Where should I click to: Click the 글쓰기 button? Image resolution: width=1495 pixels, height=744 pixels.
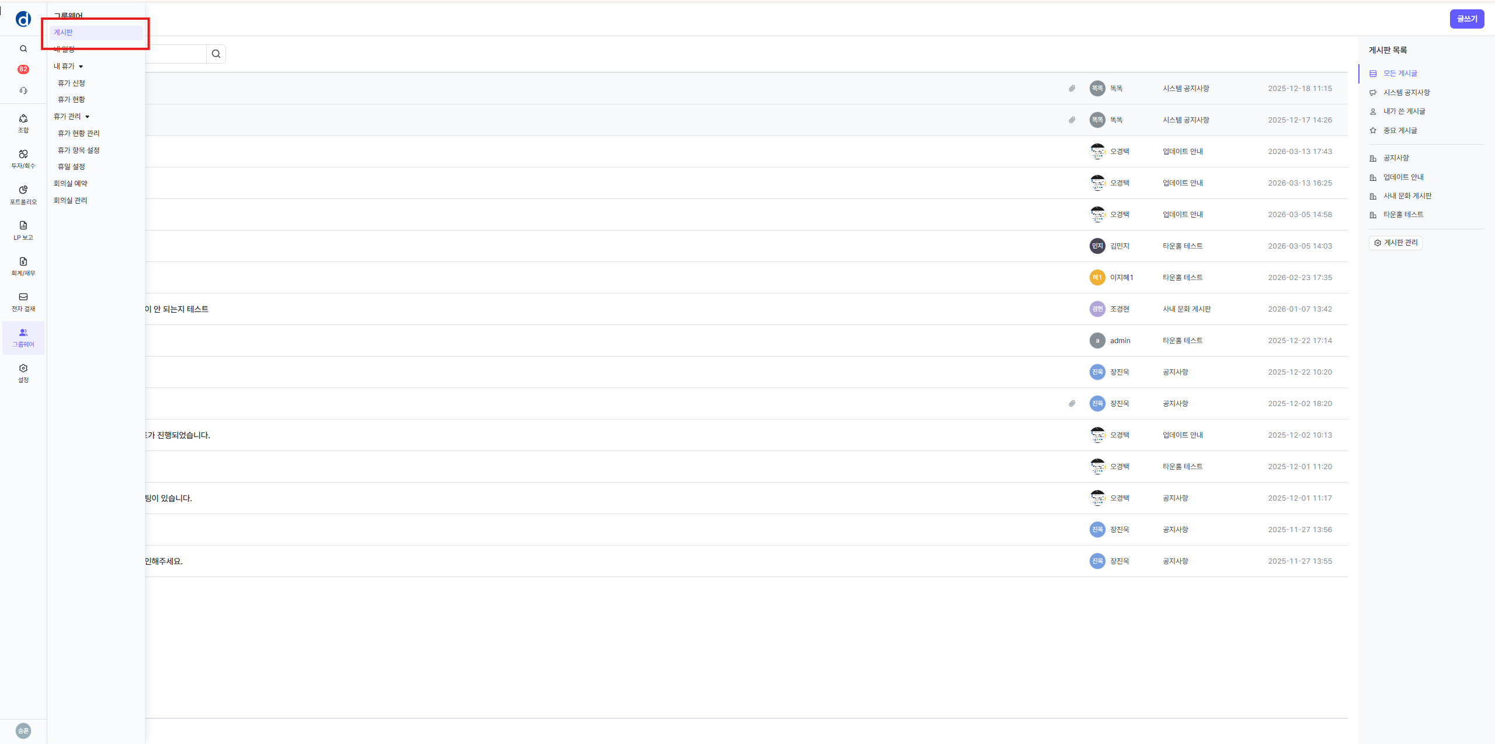(x=1466, y=19)
